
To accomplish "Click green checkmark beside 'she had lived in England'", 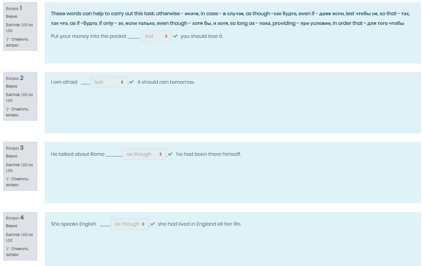I will (153, 224).
